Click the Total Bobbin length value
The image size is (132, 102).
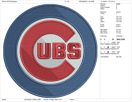coord(119,57)
